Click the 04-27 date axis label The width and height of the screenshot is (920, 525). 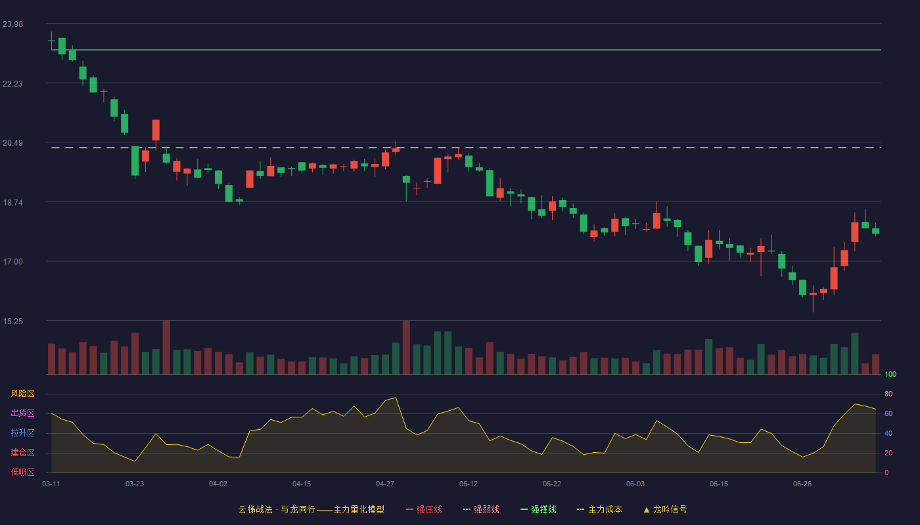tap(385, 484)
